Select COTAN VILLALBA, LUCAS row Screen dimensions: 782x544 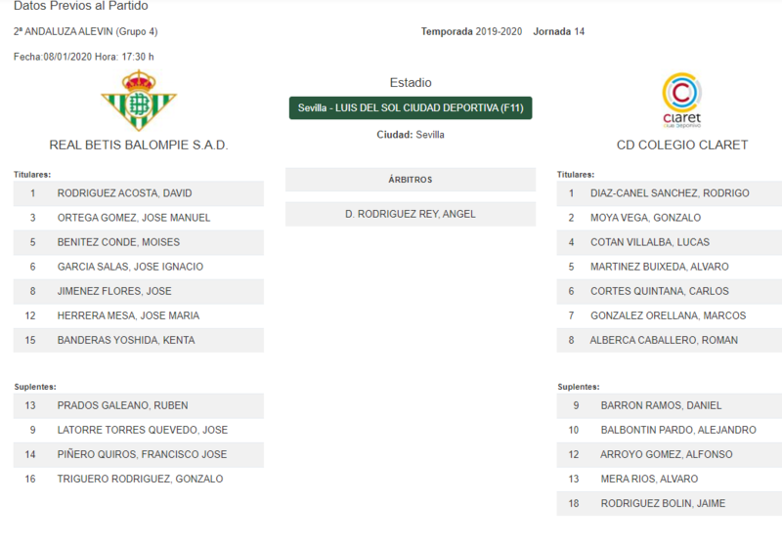pyautogui.click(x=670, y=242)
